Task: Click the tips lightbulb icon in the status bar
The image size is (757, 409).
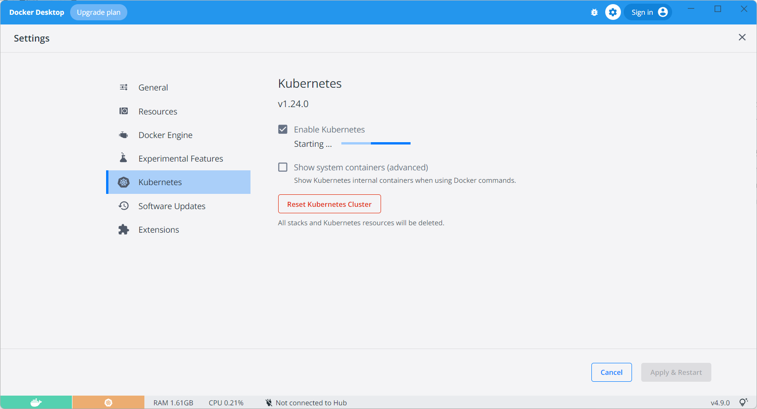Action: (743, 402)
